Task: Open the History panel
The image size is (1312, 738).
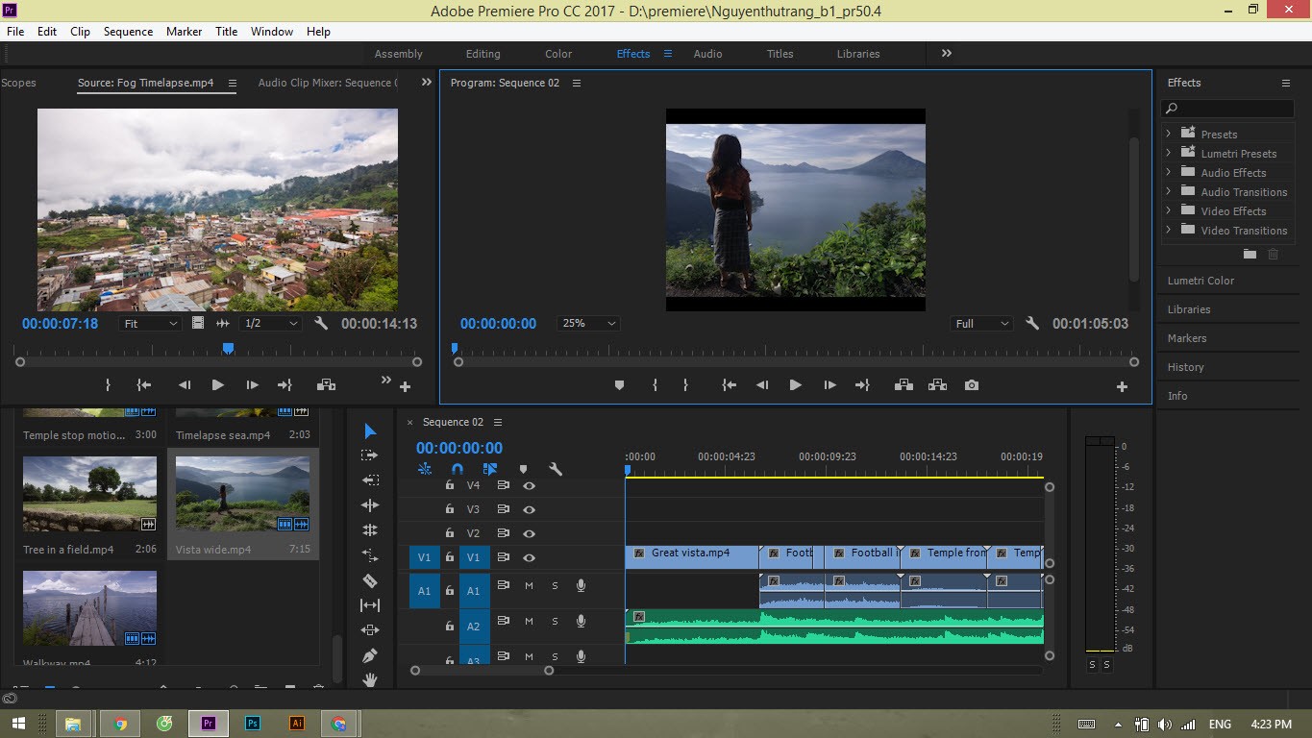Action: point(1185,367)
